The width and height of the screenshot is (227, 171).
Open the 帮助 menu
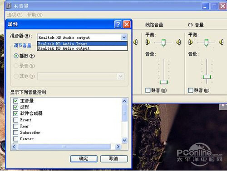(x=35, y=14)
